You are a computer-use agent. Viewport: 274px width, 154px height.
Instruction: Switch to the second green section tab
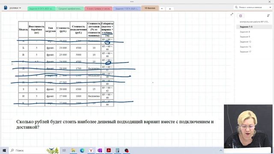tap(70, 9)
